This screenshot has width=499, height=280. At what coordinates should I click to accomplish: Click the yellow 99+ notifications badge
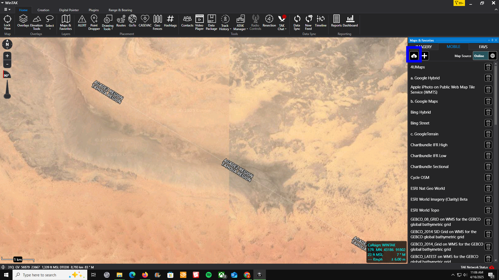click(x=459, y=3)
